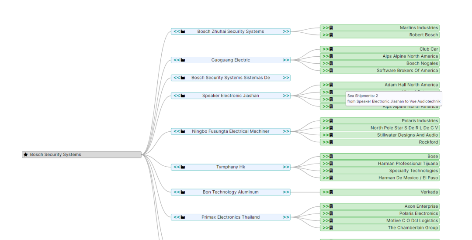Toggle right arrows on Ningbo Fusungta Electrical Machiner
Image resolution: width=472 pixels, height=240 pixels.
[x=286, y=132]
